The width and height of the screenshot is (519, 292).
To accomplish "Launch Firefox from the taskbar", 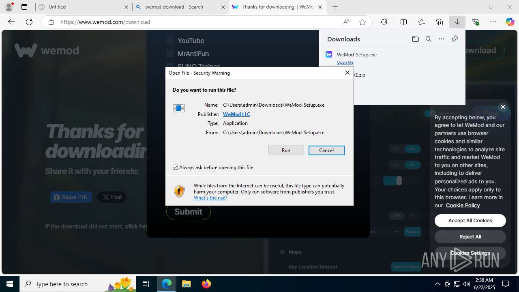I will [x=206, y=284].
